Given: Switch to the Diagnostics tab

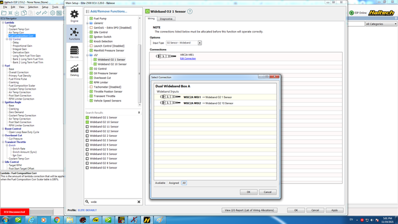Looking at the screenshot, I should (166, 19).
